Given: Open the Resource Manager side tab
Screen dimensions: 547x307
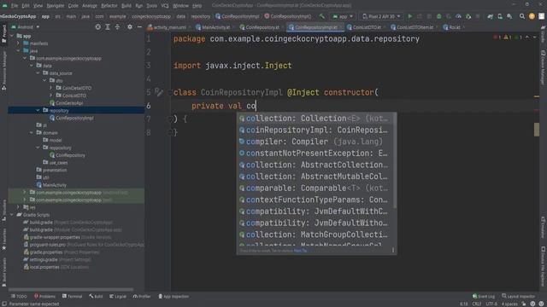Looking at the screenshot, I should (x=3, y=71).
